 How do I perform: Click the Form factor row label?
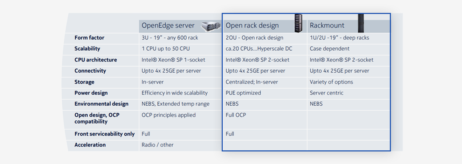pos(89,38)
